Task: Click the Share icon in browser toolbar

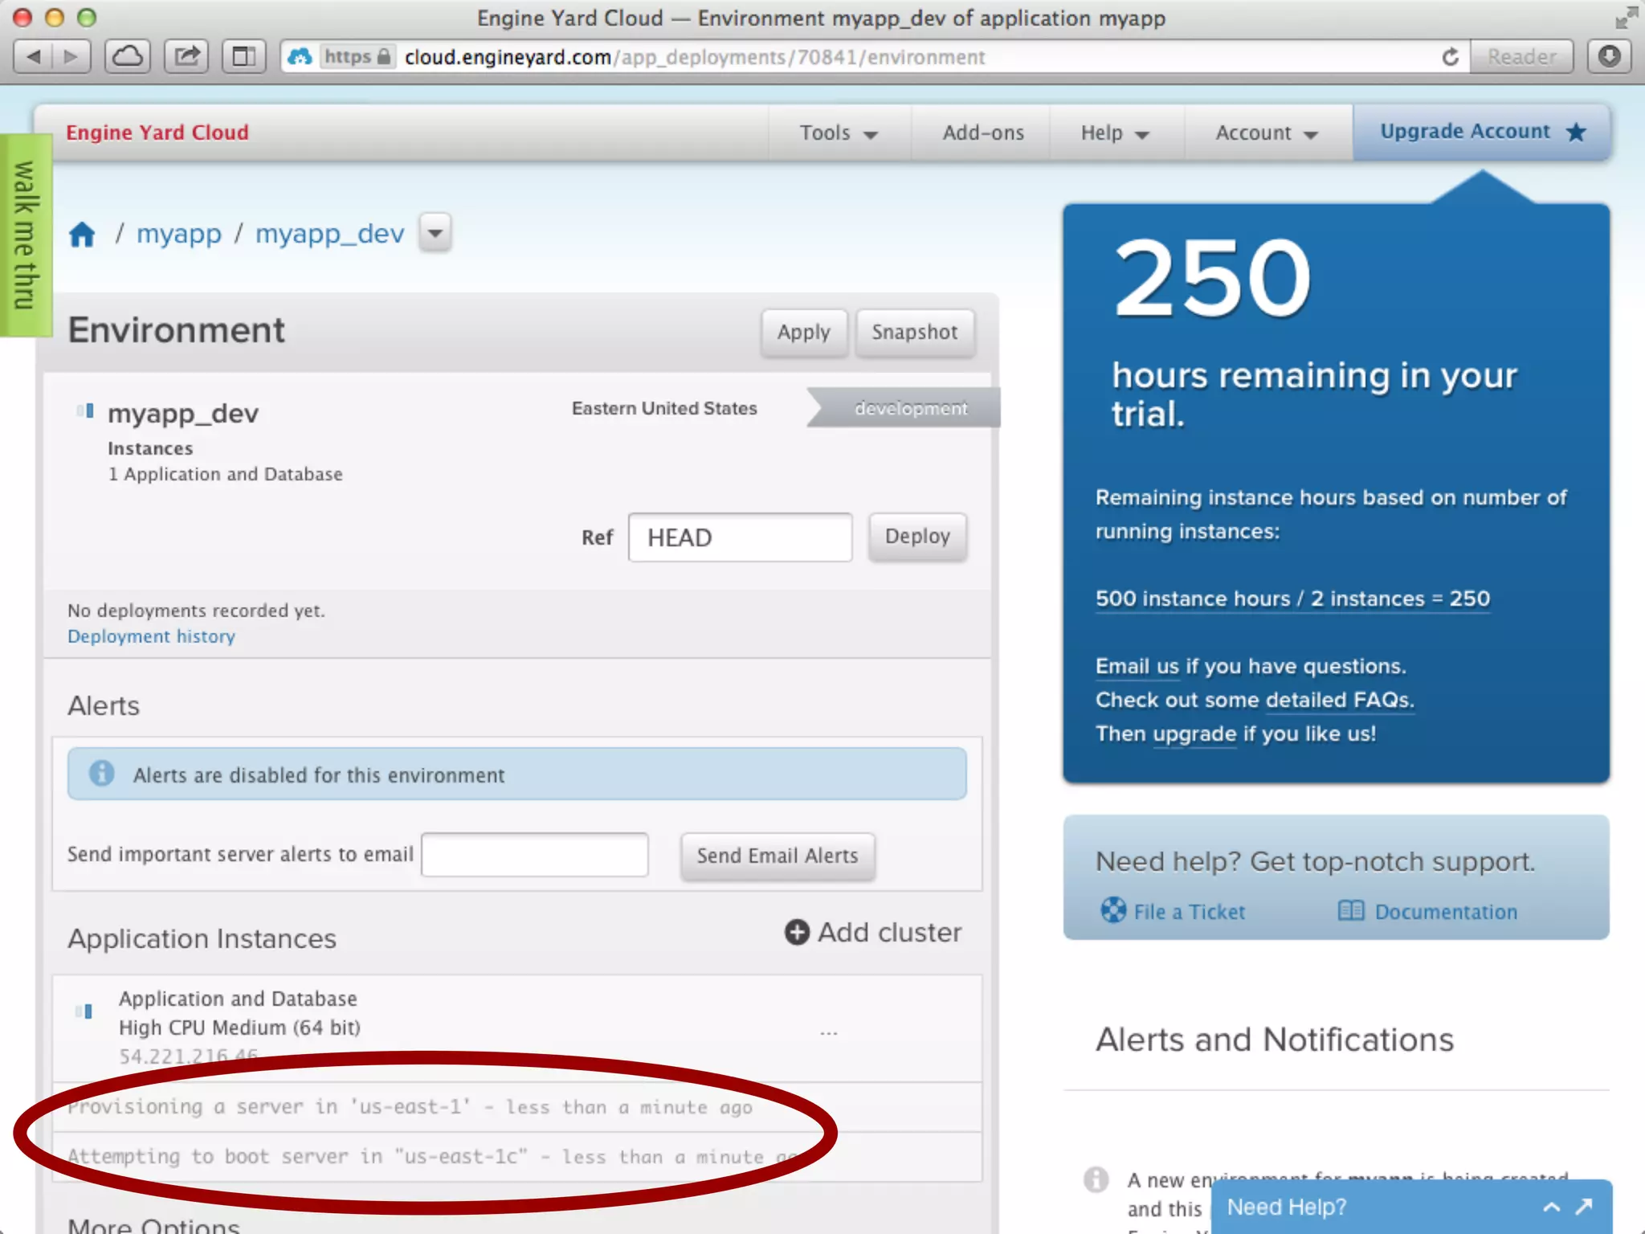Action: click(186, 57)
